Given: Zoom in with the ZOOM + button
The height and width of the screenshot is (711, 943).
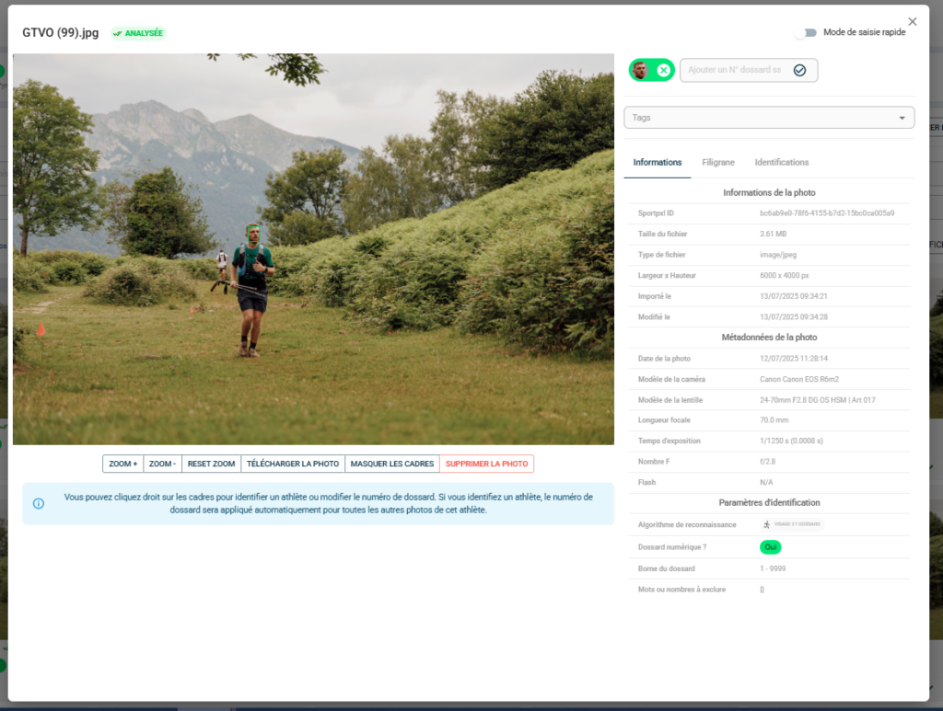Looking at the screenshot, I should [x=122, y=464].
